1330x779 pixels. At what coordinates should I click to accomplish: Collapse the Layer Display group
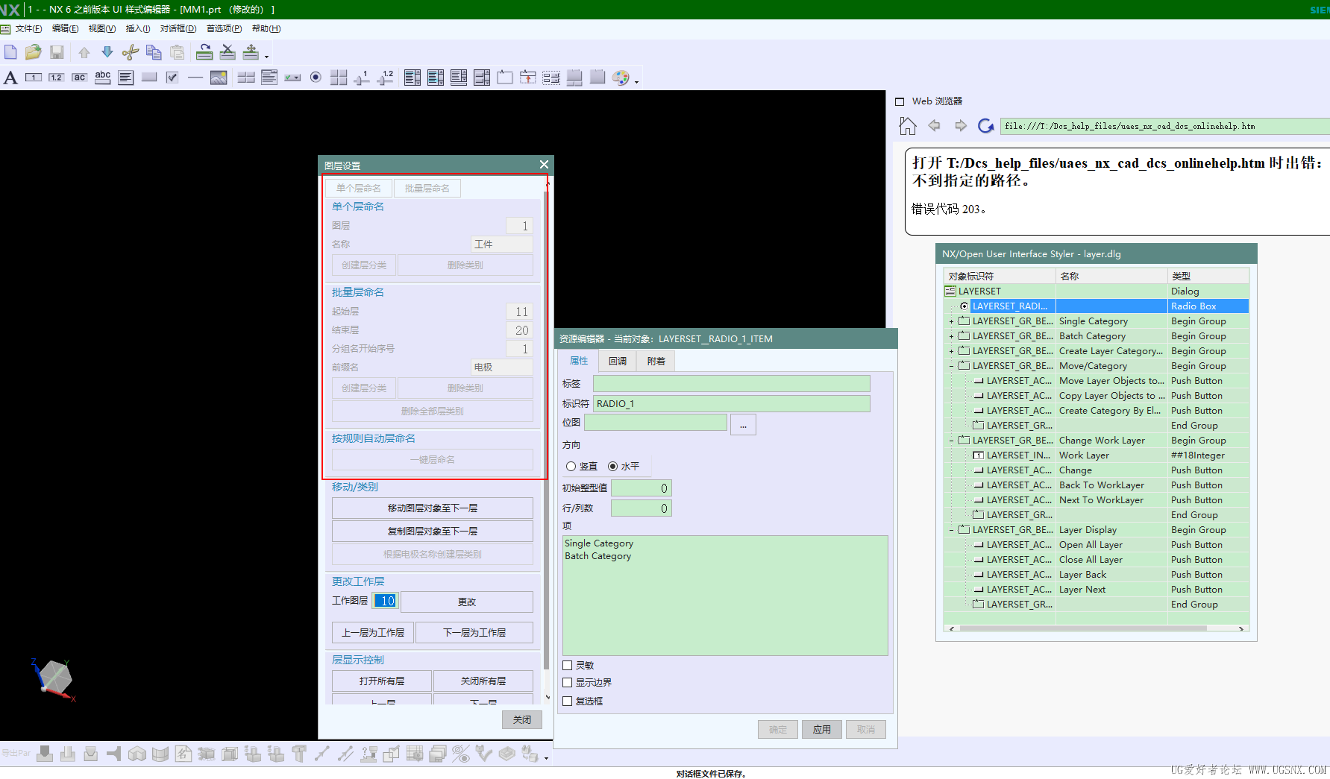[x=951, y=530]
